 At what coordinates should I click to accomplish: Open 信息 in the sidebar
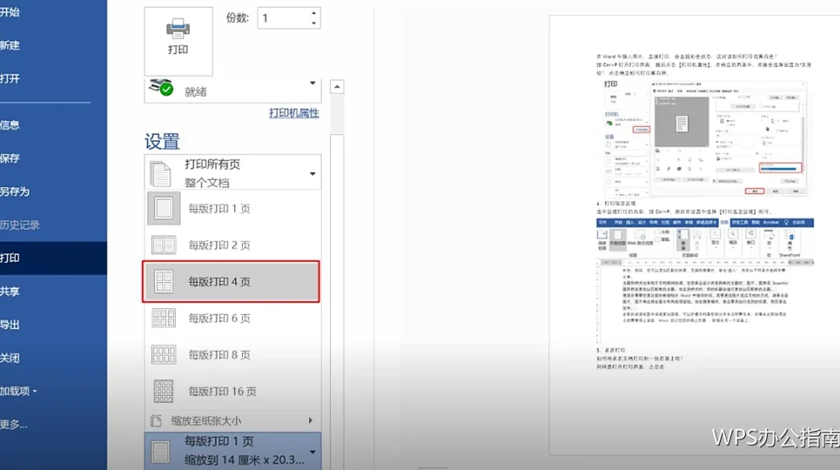click(9, 125)
